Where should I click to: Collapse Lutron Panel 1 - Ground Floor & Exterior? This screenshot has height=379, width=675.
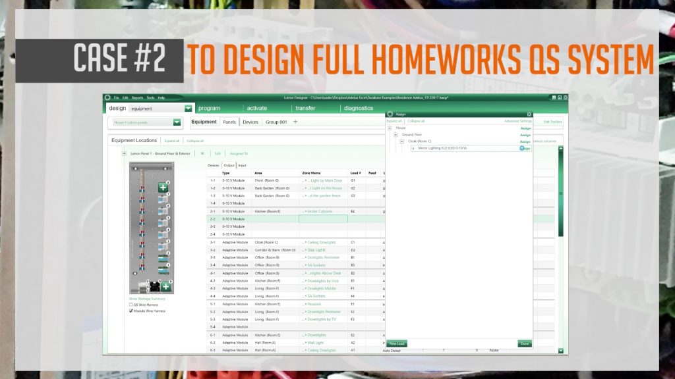tap(124, 153)
